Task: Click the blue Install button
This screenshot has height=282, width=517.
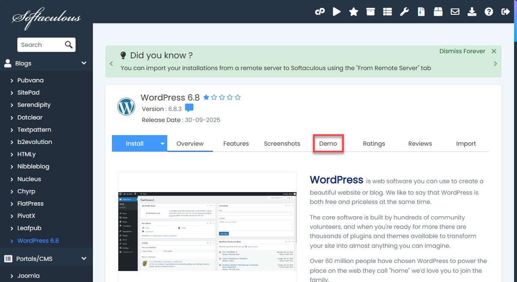Action: click(x=135, y=144)
